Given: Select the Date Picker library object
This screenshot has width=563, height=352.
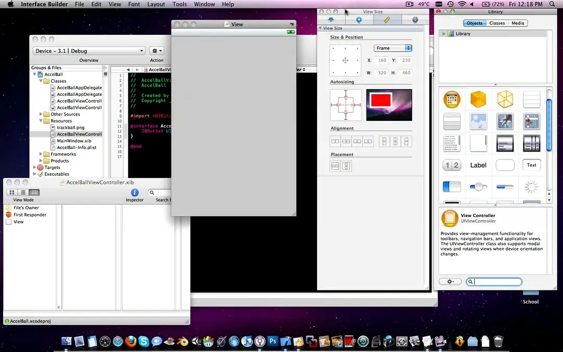Looking at the screenshot, I should [x=531, y=143].
